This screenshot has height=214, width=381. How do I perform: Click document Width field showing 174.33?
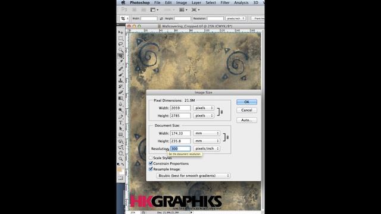point(180,133)
